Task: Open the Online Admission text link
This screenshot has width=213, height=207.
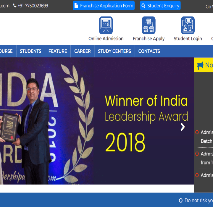Action: tap(106, 39)
